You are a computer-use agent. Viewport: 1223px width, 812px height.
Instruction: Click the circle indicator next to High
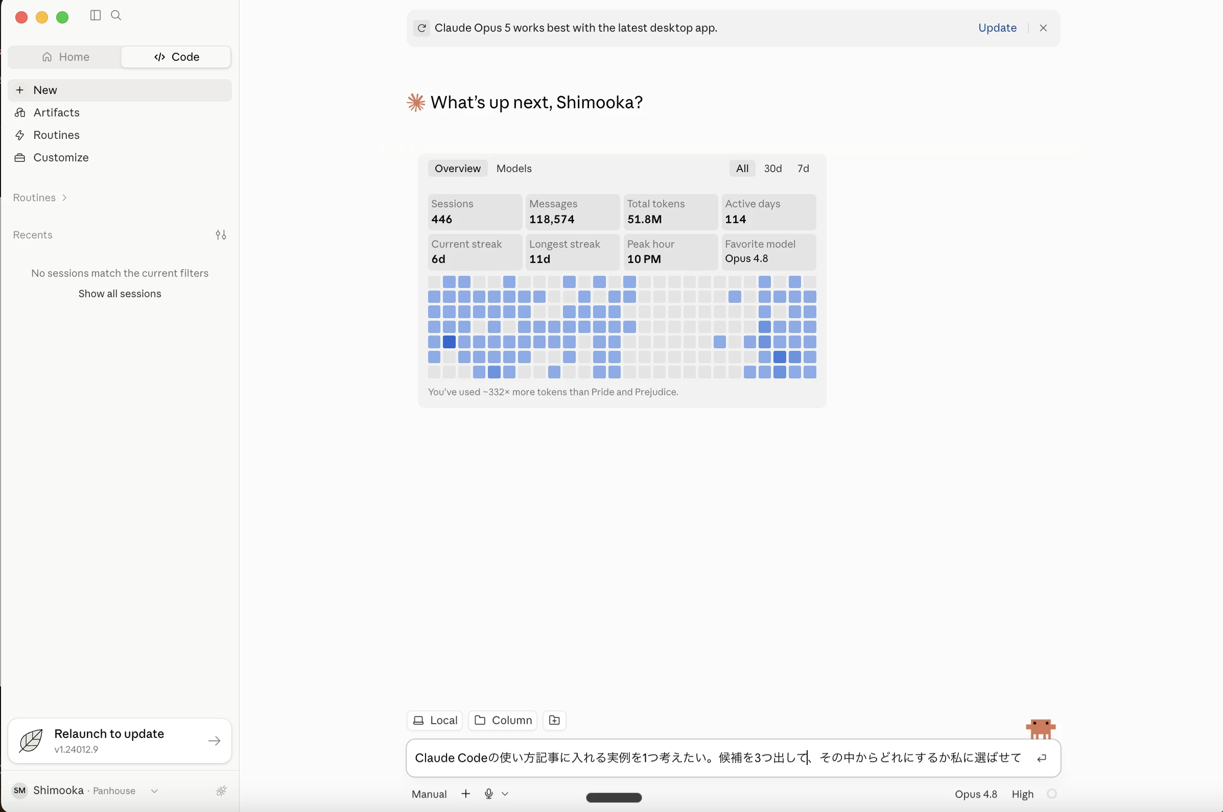point(1051,794)
